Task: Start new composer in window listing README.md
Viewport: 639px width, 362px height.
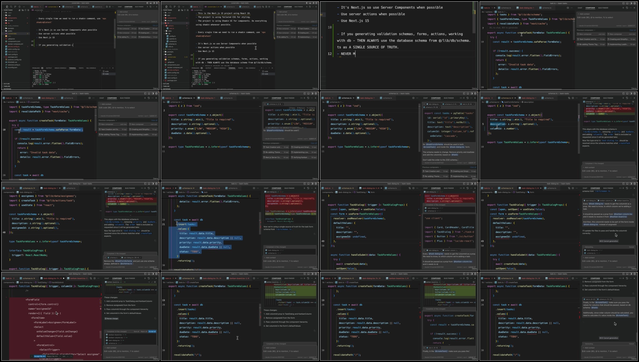Action: 147,7
